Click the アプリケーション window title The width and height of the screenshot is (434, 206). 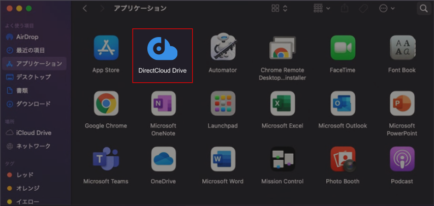pos(140,8)
